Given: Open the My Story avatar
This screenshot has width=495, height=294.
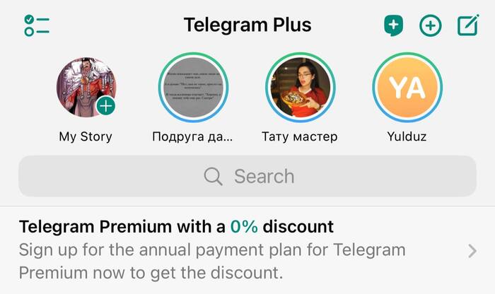Looking at the screenshot, I should [x=86, y=88].
